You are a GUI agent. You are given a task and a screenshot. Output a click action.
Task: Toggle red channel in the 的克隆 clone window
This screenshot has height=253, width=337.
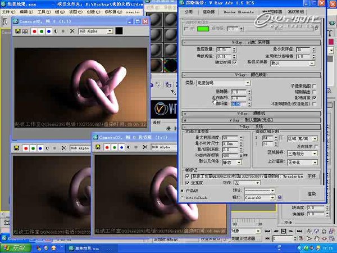click(x=107, y=147)
